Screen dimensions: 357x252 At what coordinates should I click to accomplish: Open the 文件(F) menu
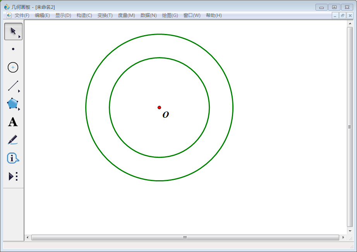point(22,15)
